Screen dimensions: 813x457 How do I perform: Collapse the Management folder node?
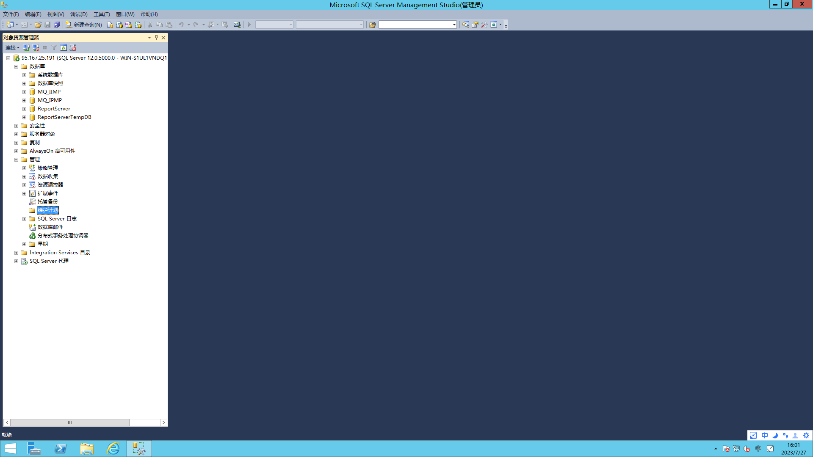click(17, 160)
